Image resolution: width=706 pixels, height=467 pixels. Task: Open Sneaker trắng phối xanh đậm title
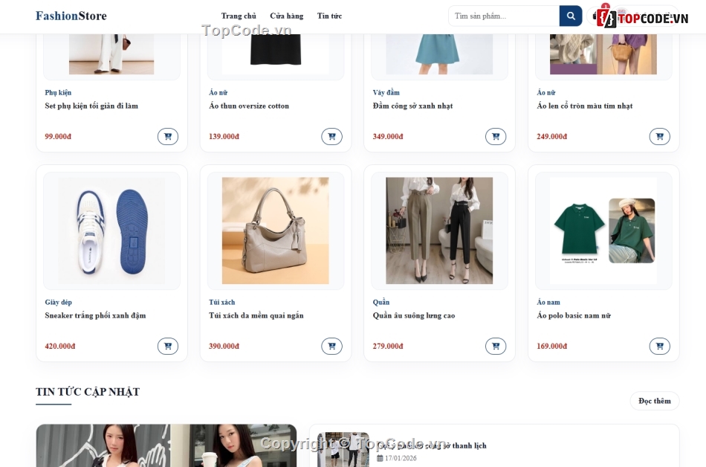pyautogui.click(x=95, y=316)
